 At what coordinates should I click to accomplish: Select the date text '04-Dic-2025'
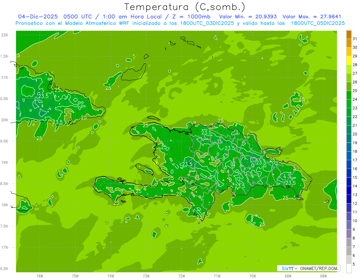click(38, 17)
